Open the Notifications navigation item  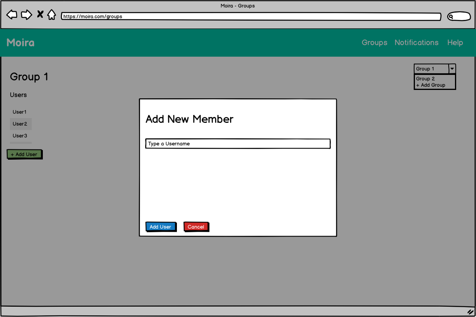[x=416, y=42]
